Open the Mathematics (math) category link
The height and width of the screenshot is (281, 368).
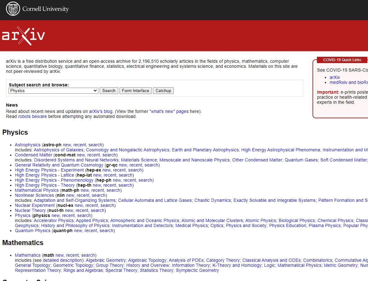[28, 255]
